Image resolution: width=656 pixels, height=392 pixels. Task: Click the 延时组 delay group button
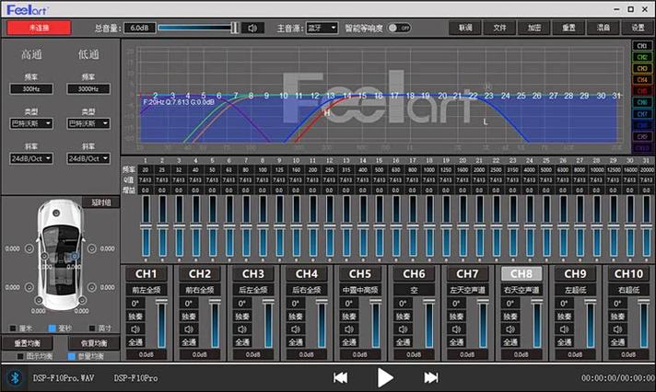click(x=101, y=202)
